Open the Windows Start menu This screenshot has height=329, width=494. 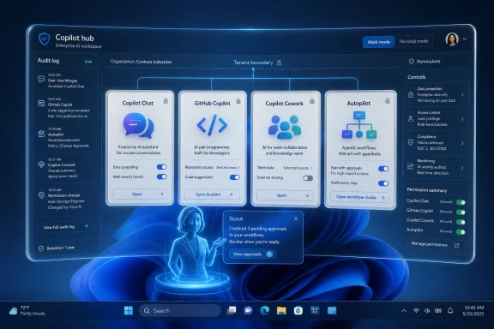click(x=129, y=311)
